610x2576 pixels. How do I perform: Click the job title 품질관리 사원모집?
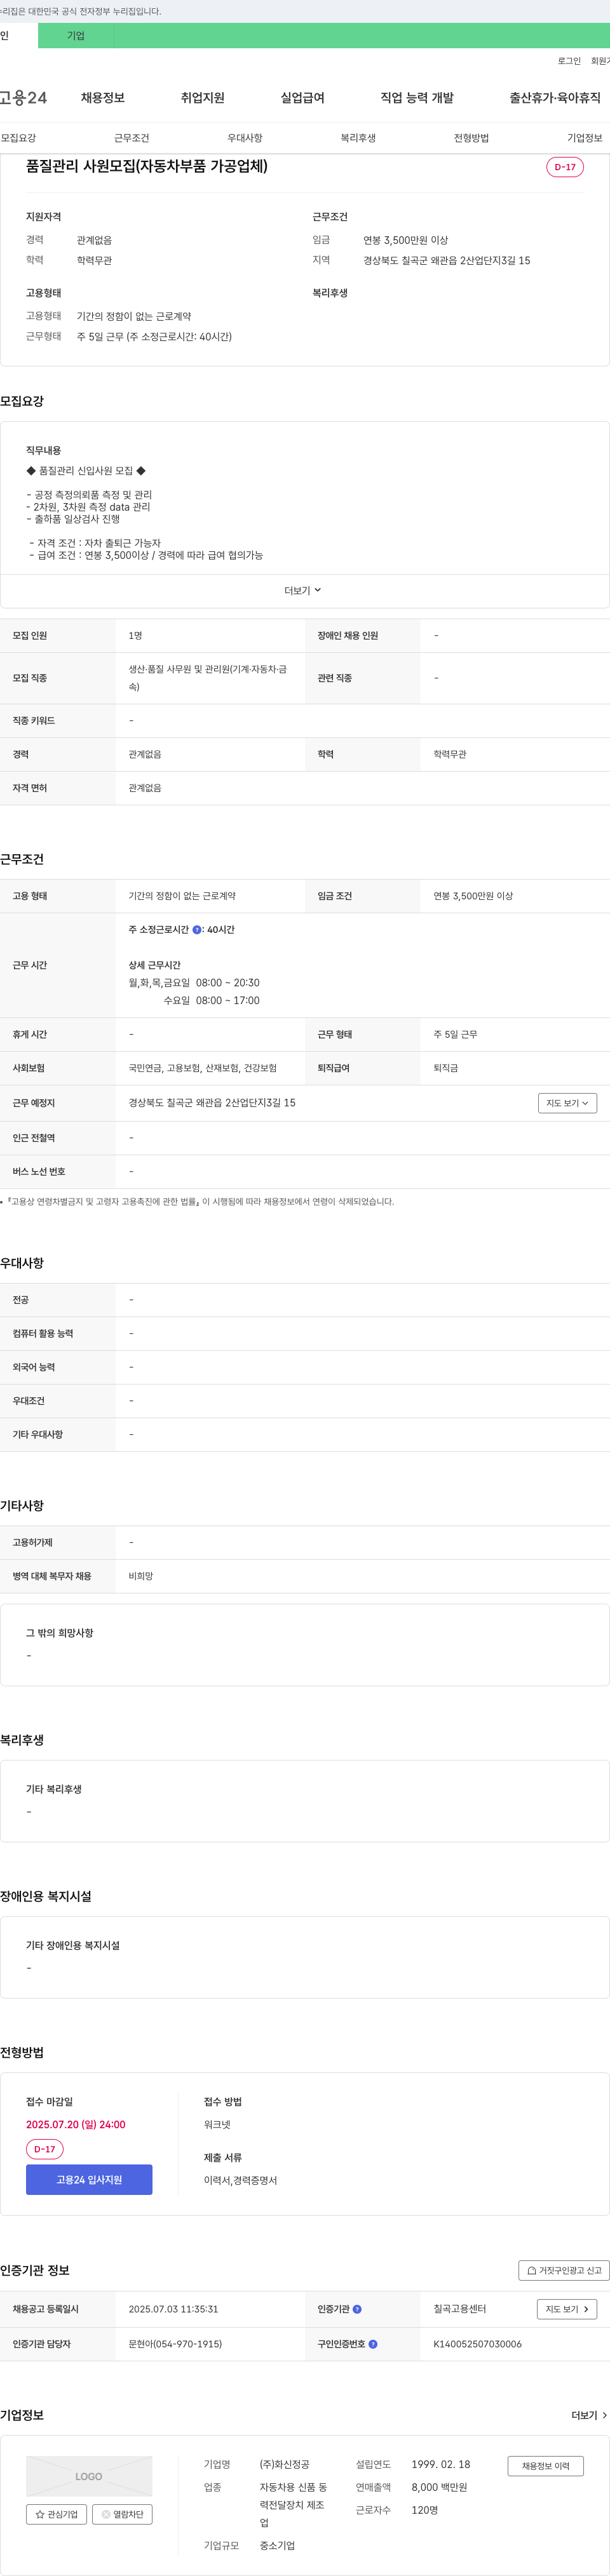coord(147,166)
